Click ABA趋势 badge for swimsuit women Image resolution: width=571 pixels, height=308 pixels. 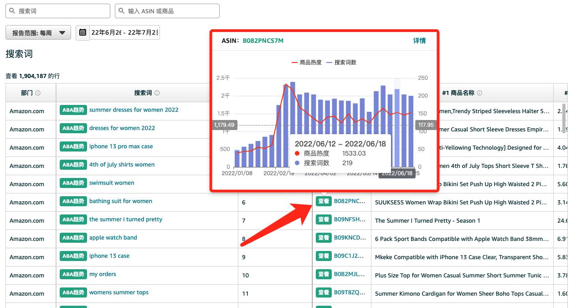click(x=73, y=183)
